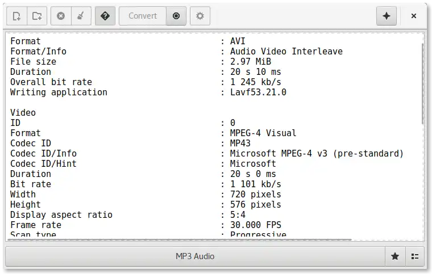This screenshot has width=432, height=274.
Task: Toggle the file information view button
Action: [105, 16]
